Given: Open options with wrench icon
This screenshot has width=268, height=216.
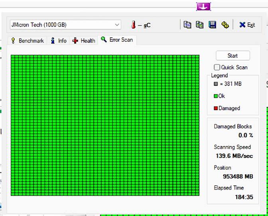Looking at the screenshot, I should 225,25.
